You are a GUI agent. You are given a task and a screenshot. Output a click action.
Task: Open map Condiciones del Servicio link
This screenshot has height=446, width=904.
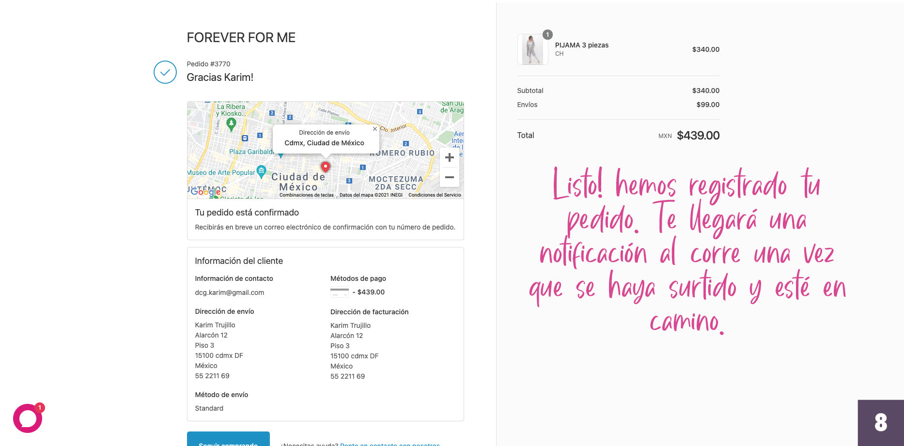coord(435,195)
